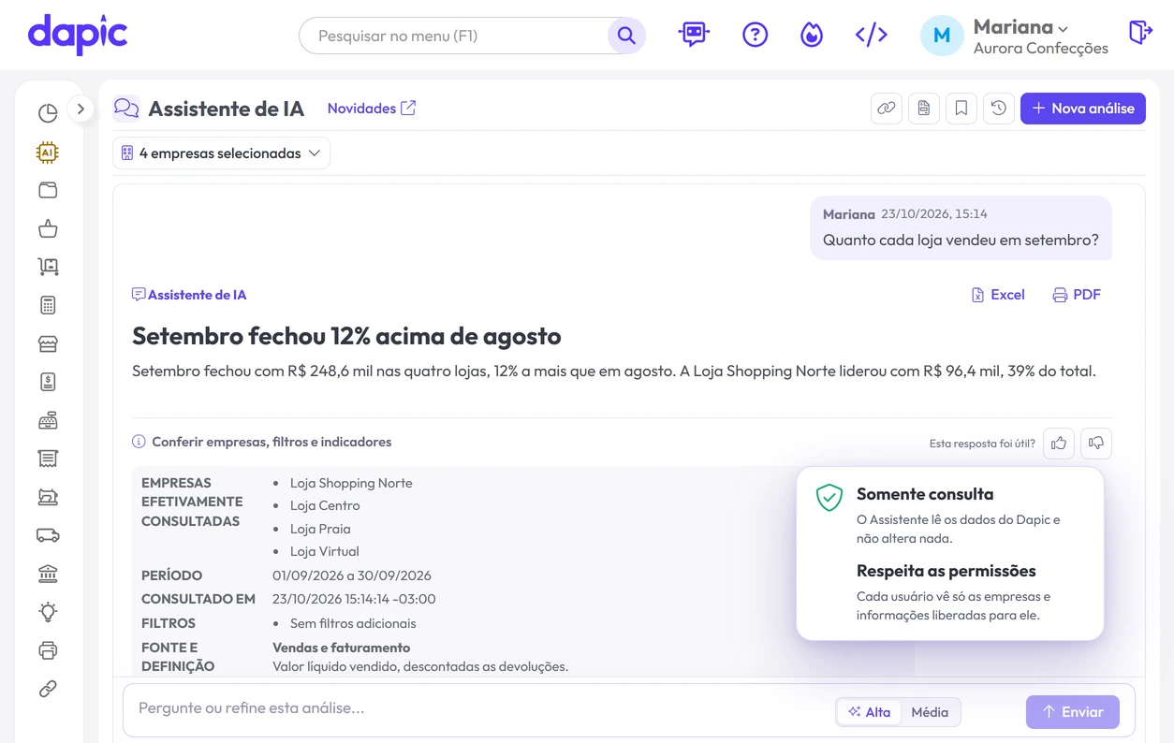
Task: Mark the response useful with thumbs up
Action: [1059, 443]
